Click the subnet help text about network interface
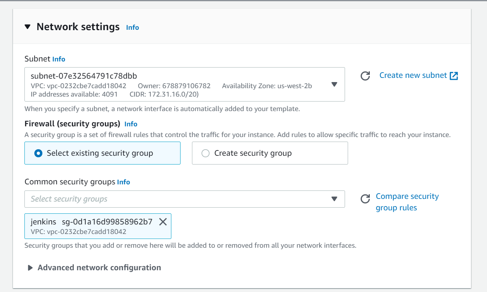The image size is (487, 292). click(x=162, y=109)
